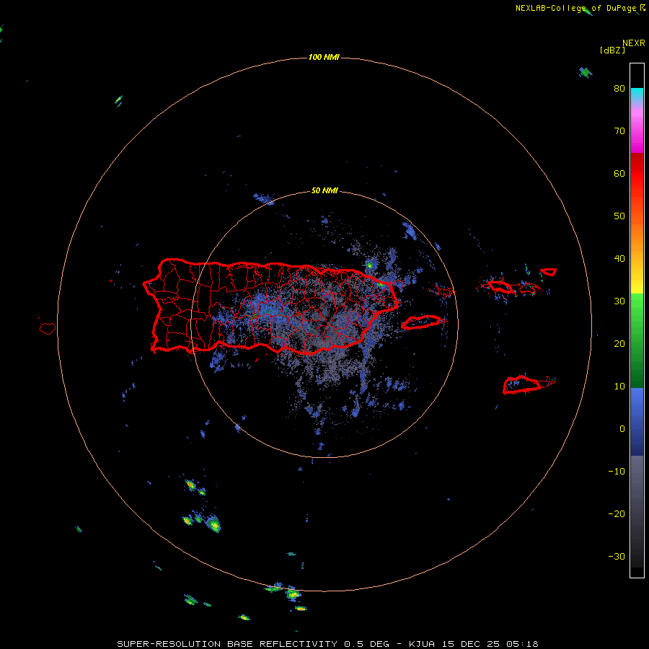Select the 50 NMI range ring label
649x649 pixels.
pos(324,191)
